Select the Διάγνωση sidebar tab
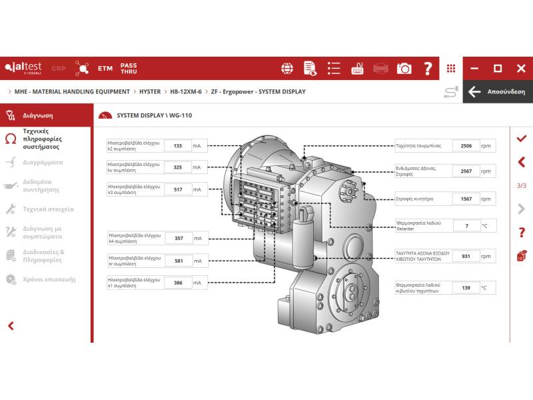533x400 pixels. (37, 115)
